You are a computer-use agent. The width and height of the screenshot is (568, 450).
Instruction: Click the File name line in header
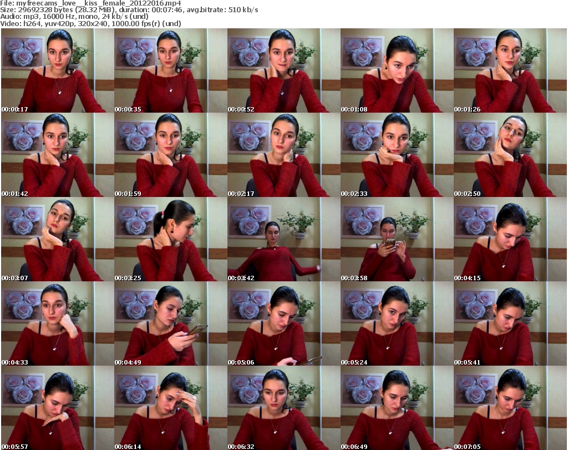click(90, 3)
